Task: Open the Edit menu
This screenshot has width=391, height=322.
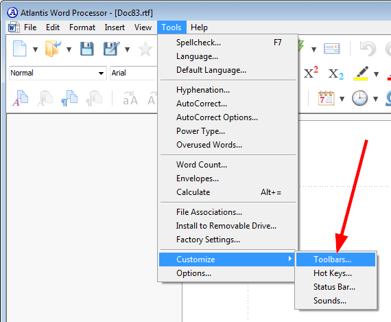Action: coord(53,27)
